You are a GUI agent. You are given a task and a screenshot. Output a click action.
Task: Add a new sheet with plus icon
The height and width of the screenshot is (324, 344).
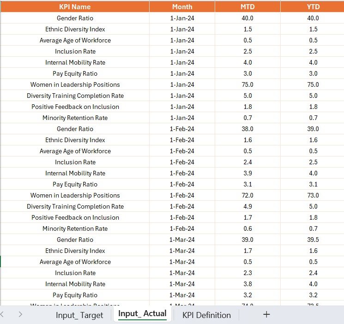266,315
